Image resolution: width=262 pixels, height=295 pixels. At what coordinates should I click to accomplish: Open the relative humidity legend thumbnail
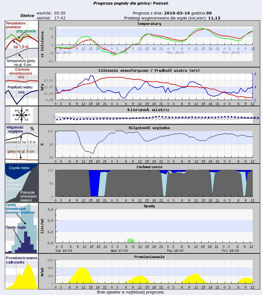22,144
